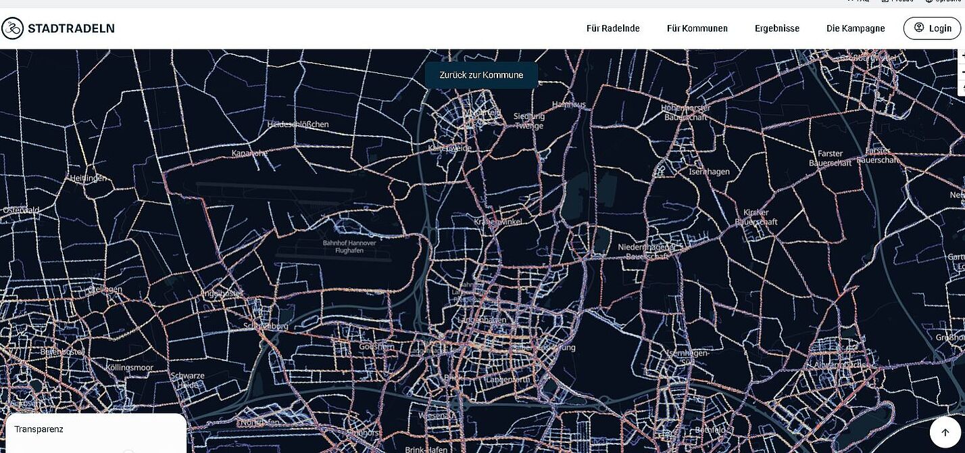Open the Presse link in the top bar

pyautogui.click(x=900, y=1)
